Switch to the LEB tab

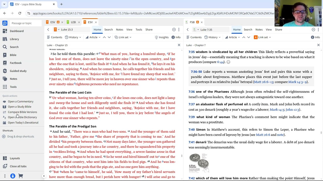(73, 22)
